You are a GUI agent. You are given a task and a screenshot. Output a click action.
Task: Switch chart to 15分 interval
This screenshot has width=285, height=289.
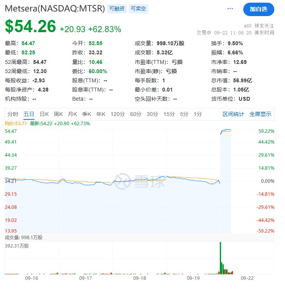pyautogui.click(x=169, y=114)
